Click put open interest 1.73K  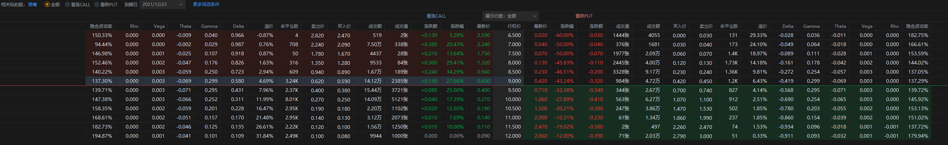click(x=731, y=63)
